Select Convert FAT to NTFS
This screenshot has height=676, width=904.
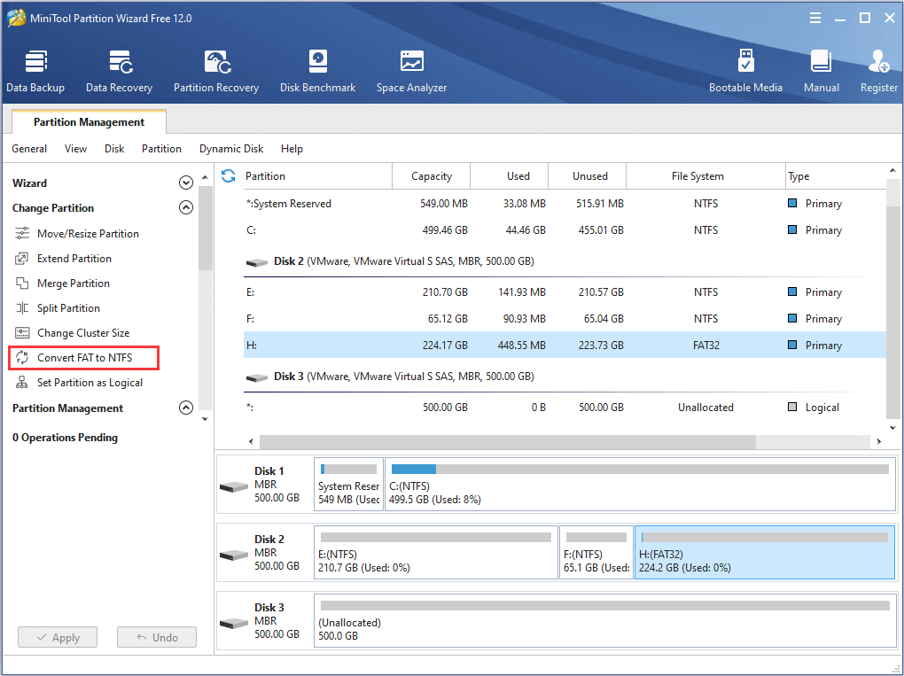83,358
